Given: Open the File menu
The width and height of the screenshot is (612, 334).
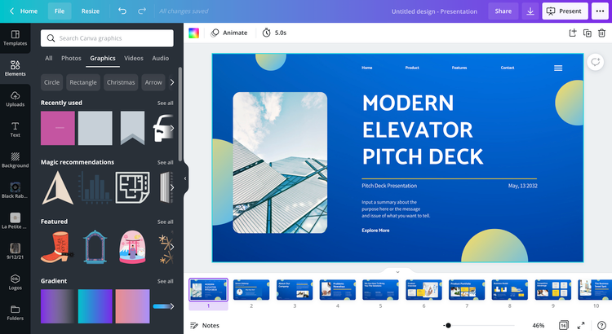Looking at the screenshot, I should 60,11.
